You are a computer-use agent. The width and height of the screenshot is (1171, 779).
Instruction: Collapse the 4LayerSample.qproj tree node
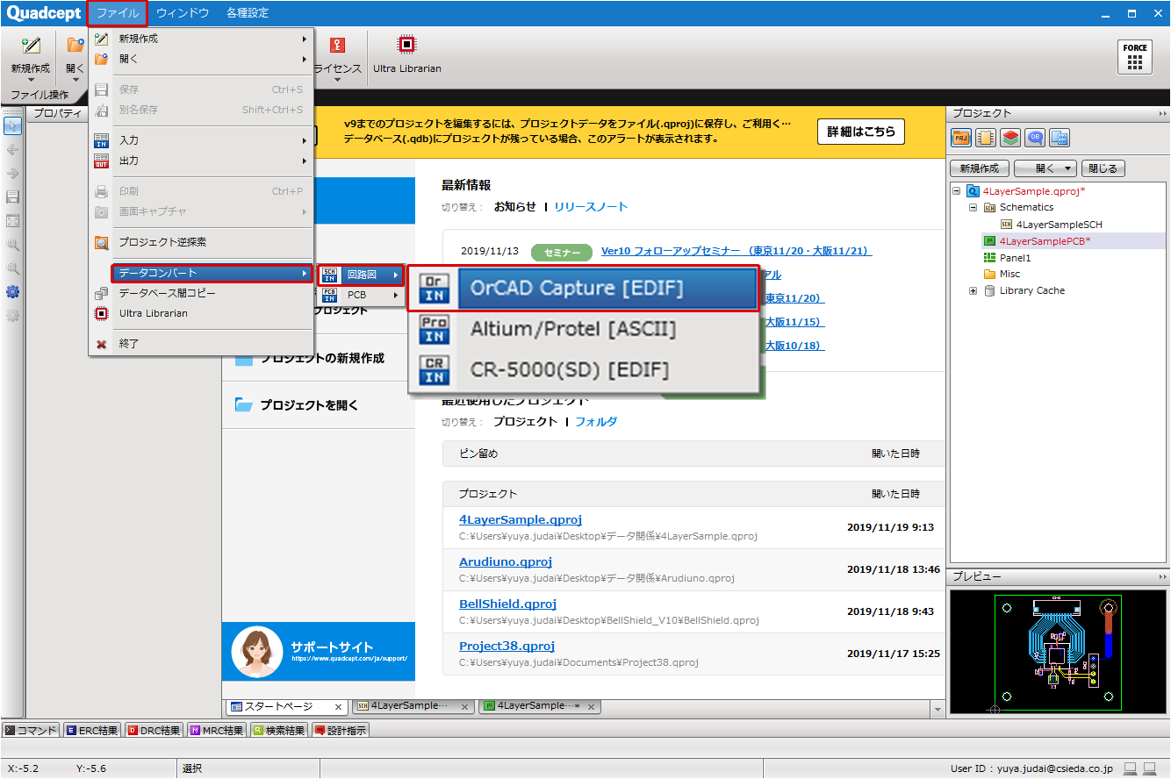click(957, 190)
